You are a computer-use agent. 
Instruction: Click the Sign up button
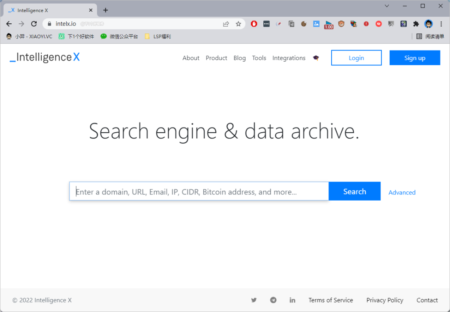pyautogui.click(x=415, y=58)
